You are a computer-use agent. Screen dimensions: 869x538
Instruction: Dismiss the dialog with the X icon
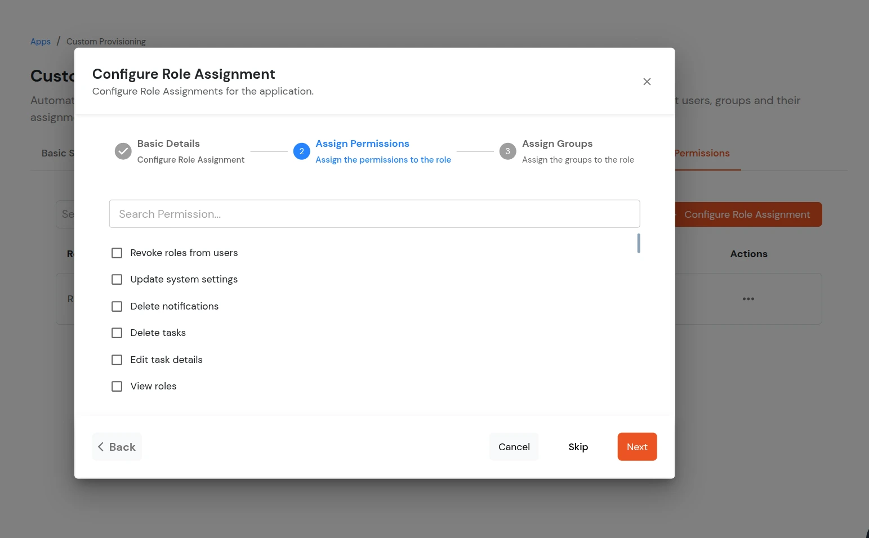pyautogui.click(x=647, y=81)
